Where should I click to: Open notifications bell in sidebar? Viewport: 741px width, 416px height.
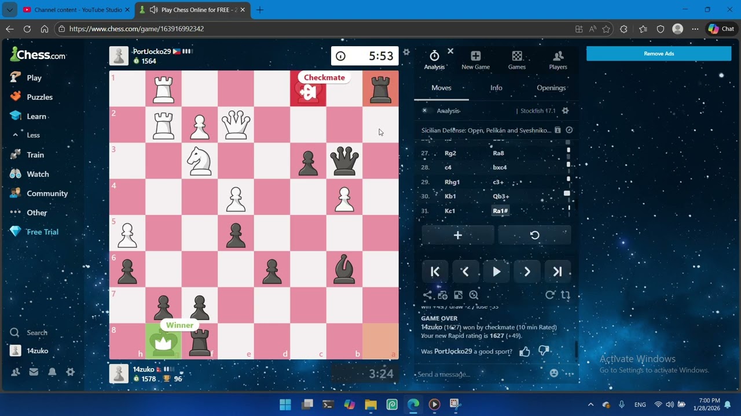click(52, 372)
